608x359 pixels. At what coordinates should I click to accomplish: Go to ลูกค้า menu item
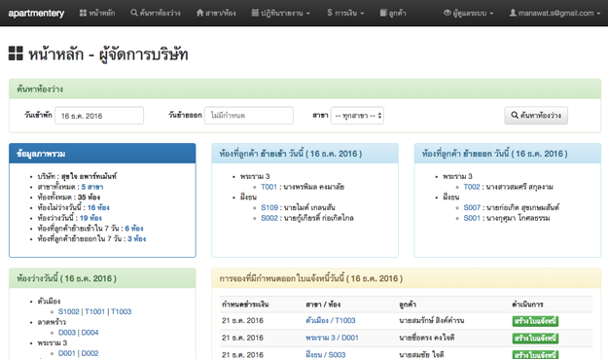[x=393, y=13]
